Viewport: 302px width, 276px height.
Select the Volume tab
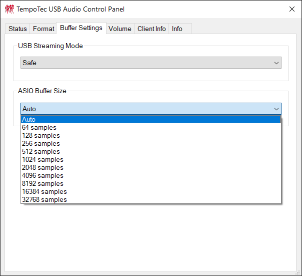point(119,29)
